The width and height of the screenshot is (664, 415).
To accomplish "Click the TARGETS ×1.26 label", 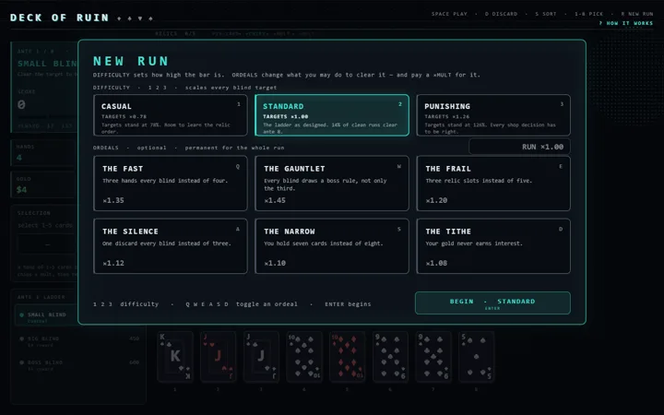I will (x=447, y=116).
